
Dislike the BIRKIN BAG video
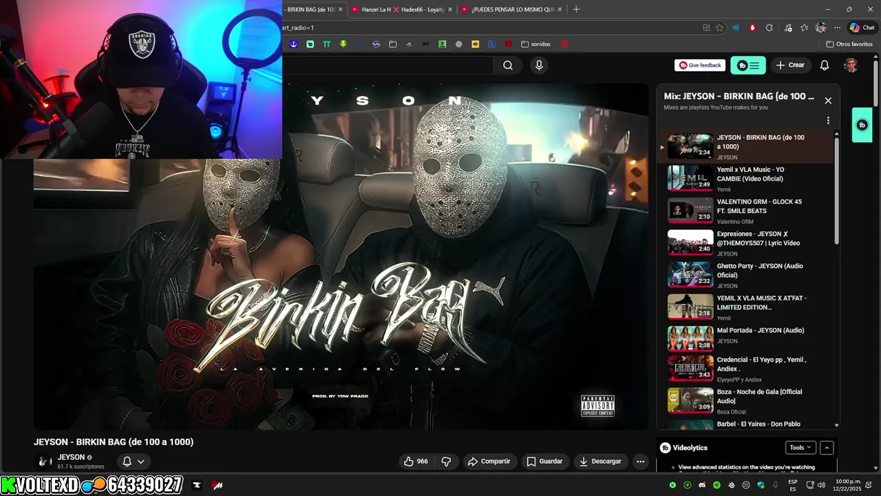(x=446, y=462)
